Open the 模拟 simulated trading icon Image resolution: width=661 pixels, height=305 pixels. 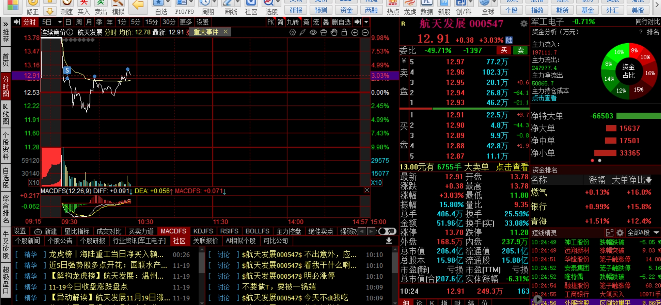[x=118, y=3]
